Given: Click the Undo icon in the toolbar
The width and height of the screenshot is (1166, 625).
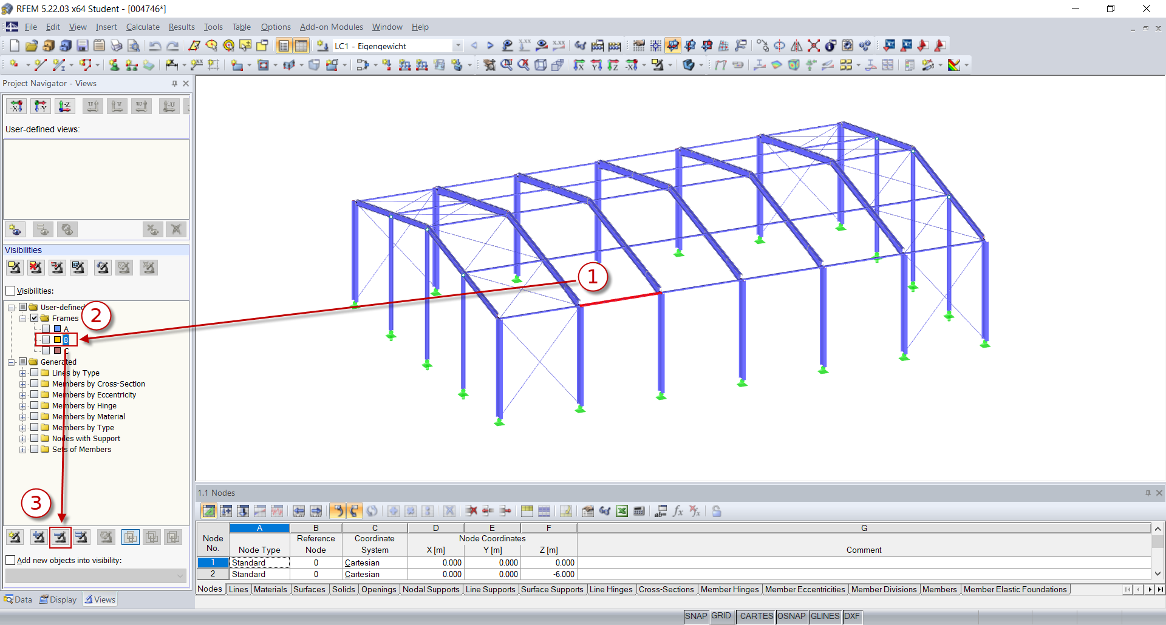Looking at the screenshot, I should [x=157, y=46].
